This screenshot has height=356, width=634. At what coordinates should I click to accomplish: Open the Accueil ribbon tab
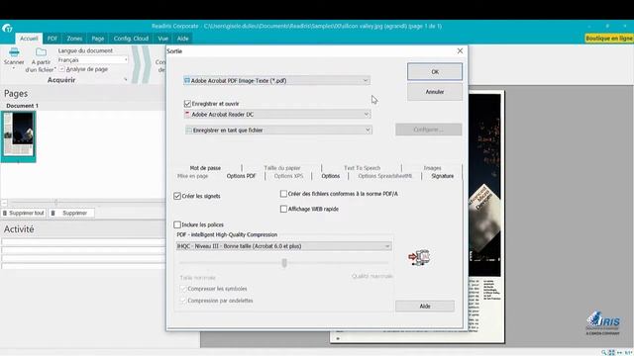(29, 39)
